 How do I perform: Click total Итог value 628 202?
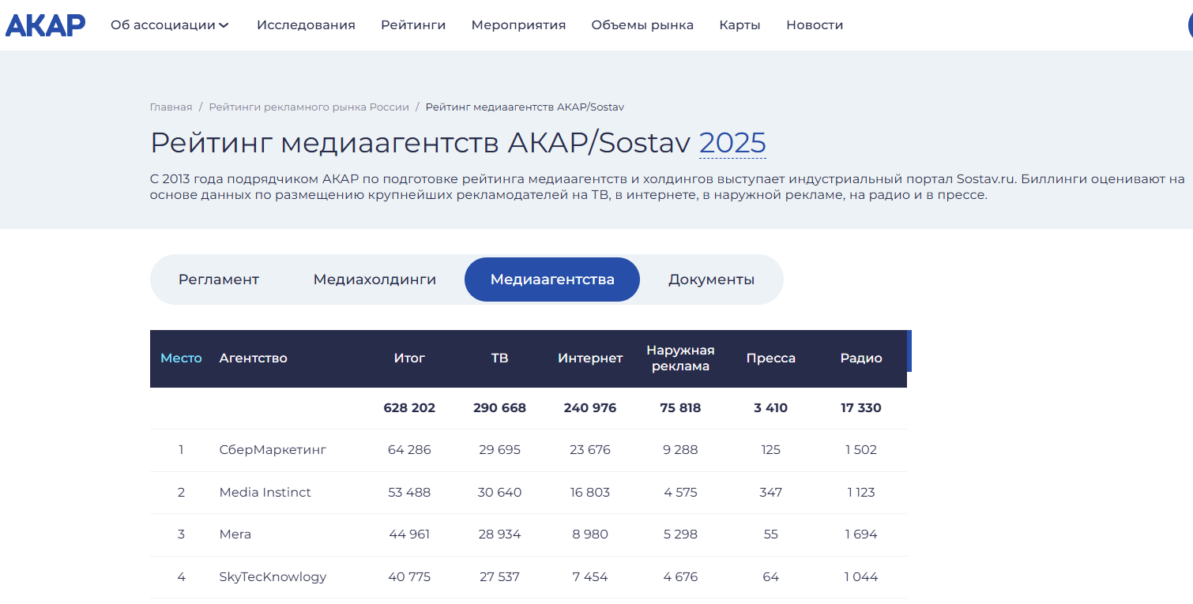[409, 408]
